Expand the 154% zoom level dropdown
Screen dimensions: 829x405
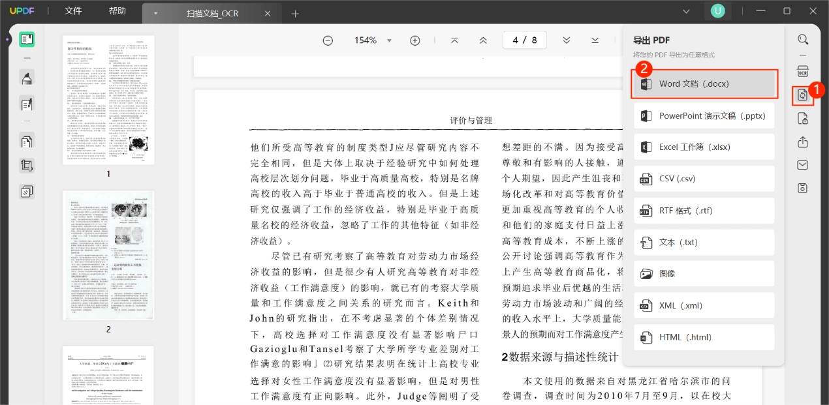pyautogui.click(x=390, y=40)
